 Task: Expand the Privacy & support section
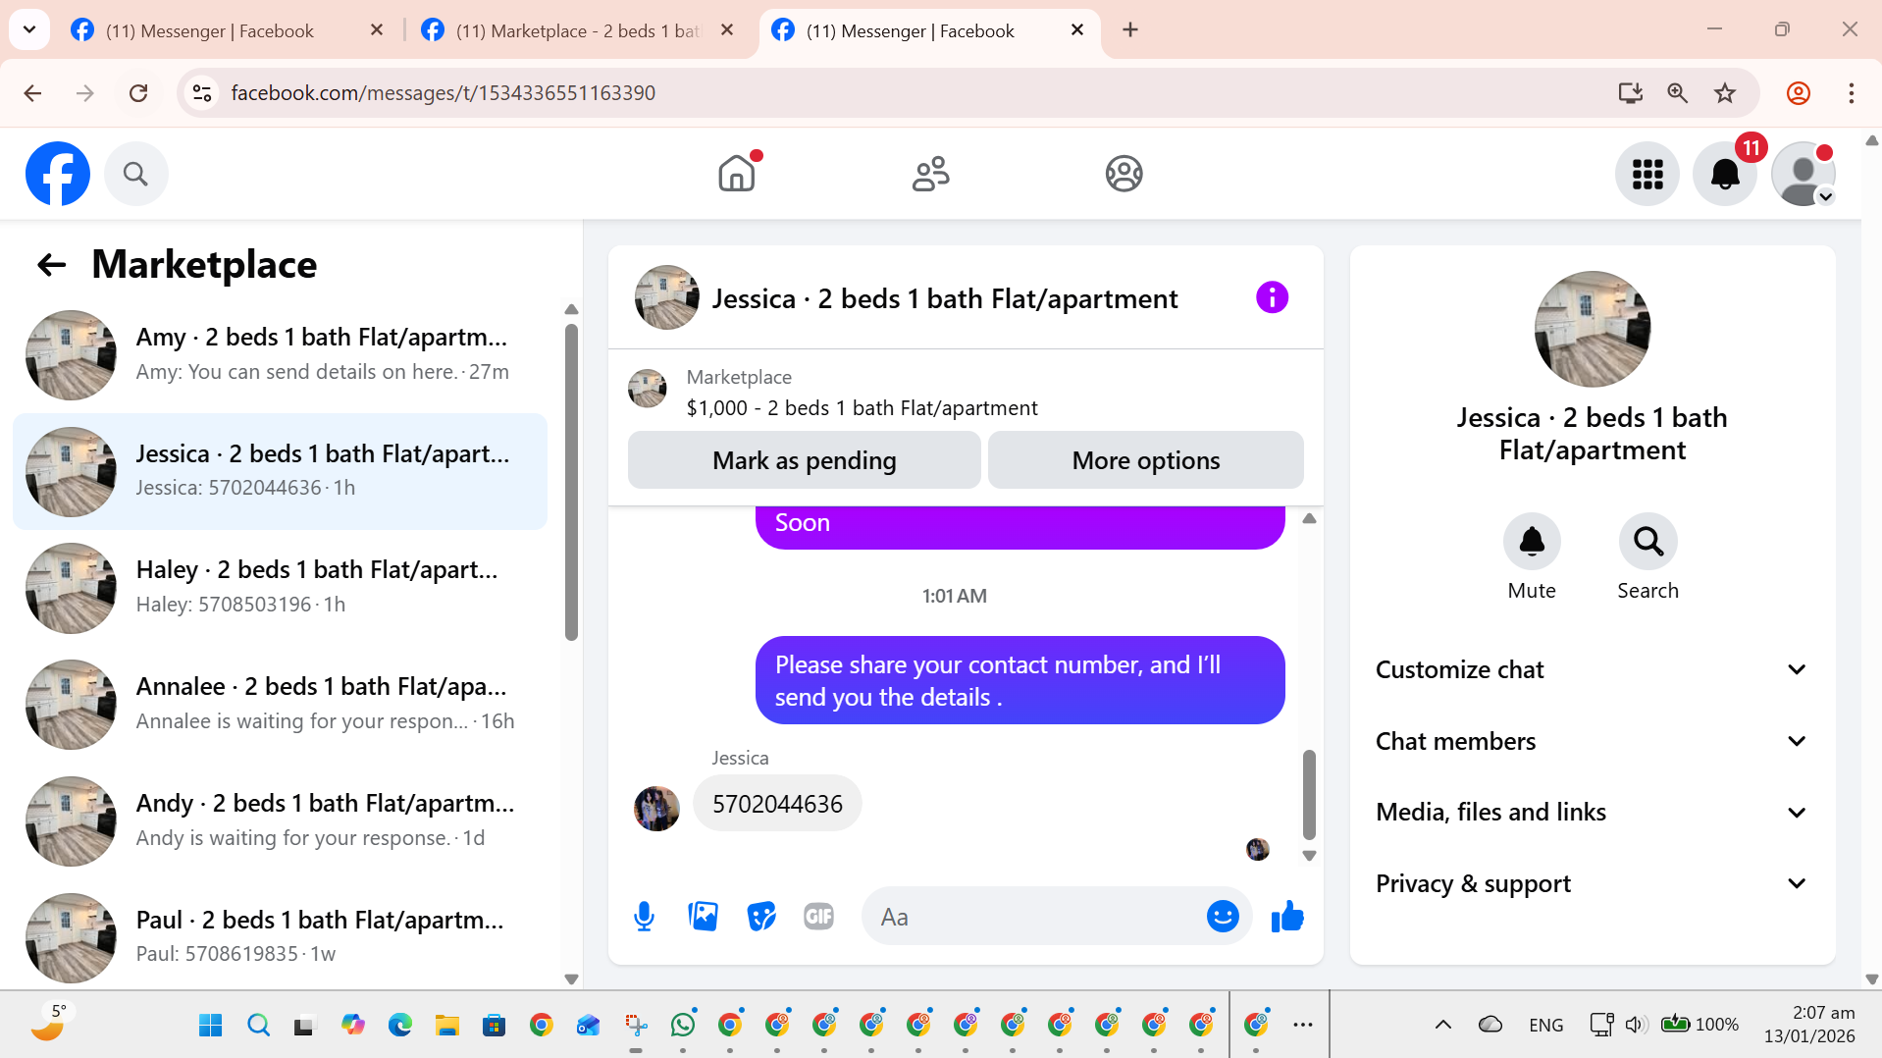point(1592,883)
